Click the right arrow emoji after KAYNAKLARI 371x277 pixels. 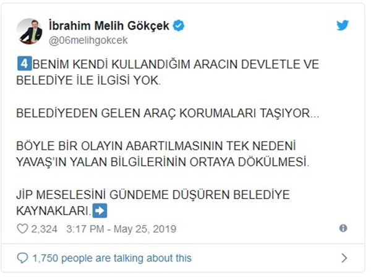(99, 211)
